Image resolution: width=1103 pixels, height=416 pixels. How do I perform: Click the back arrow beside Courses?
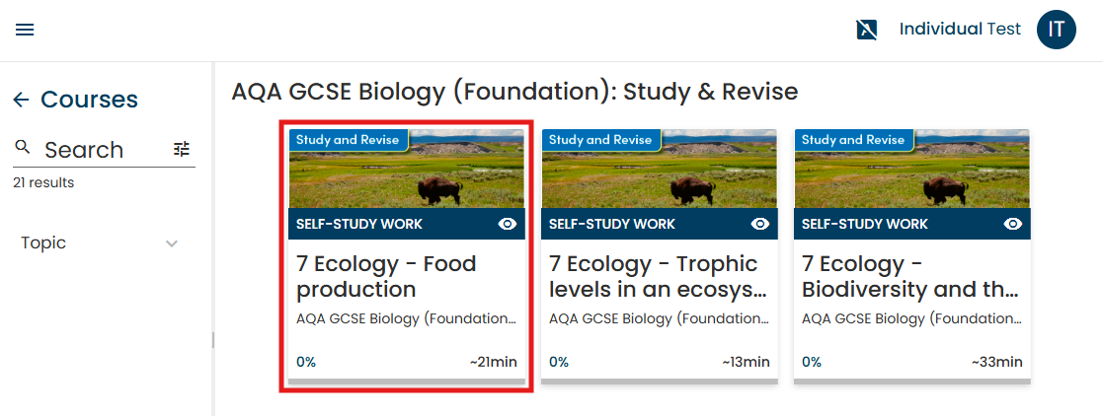pyautogui.click(x=21, y=100)
